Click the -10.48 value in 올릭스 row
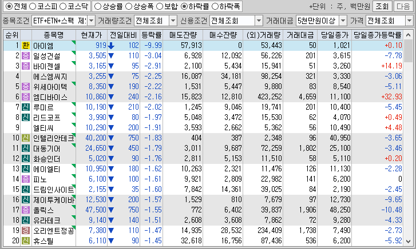 (391, 210)
